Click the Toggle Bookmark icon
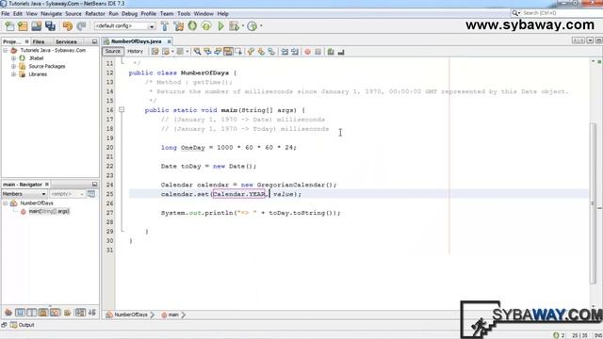This screenshot has width=603, height=339. click(271, 52)
